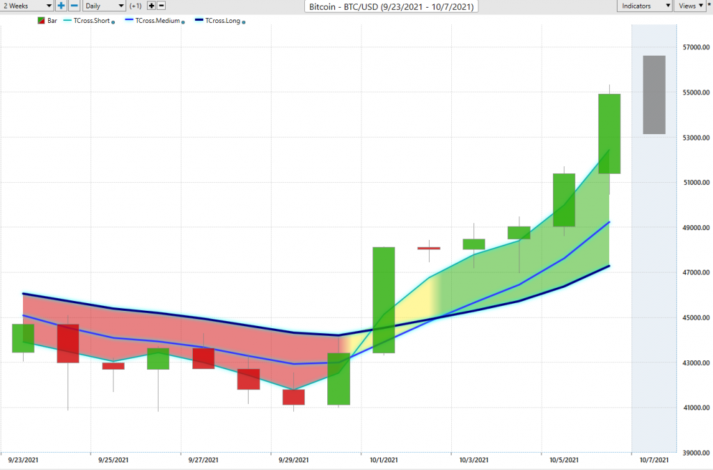Screen dimensions: 713x470
Task: Click the 49000.00 price axis label
Action: (696, 227)
